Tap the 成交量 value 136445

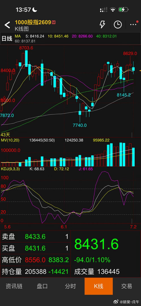108,271
